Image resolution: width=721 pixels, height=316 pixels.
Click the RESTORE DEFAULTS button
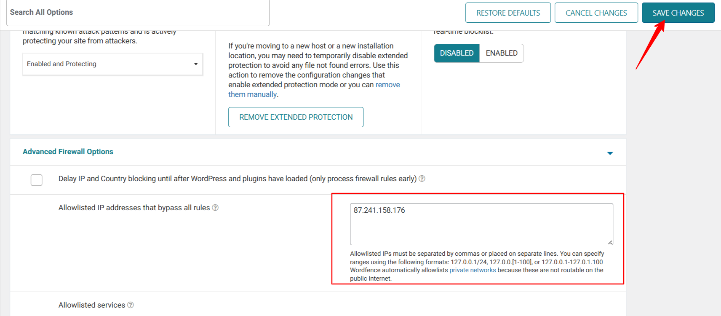pyautogui.click(x=508, y=13)
